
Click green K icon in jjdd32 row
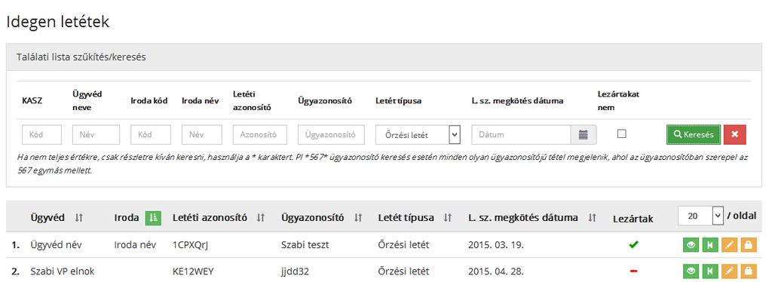click(x=710, y=271)
